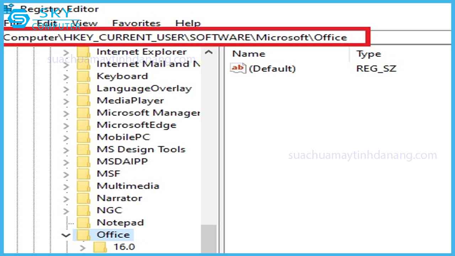Click the Multimedia folder icon
Image resolution: width=455 pixels, height=256 pixels.
click(x=84, y=186)
